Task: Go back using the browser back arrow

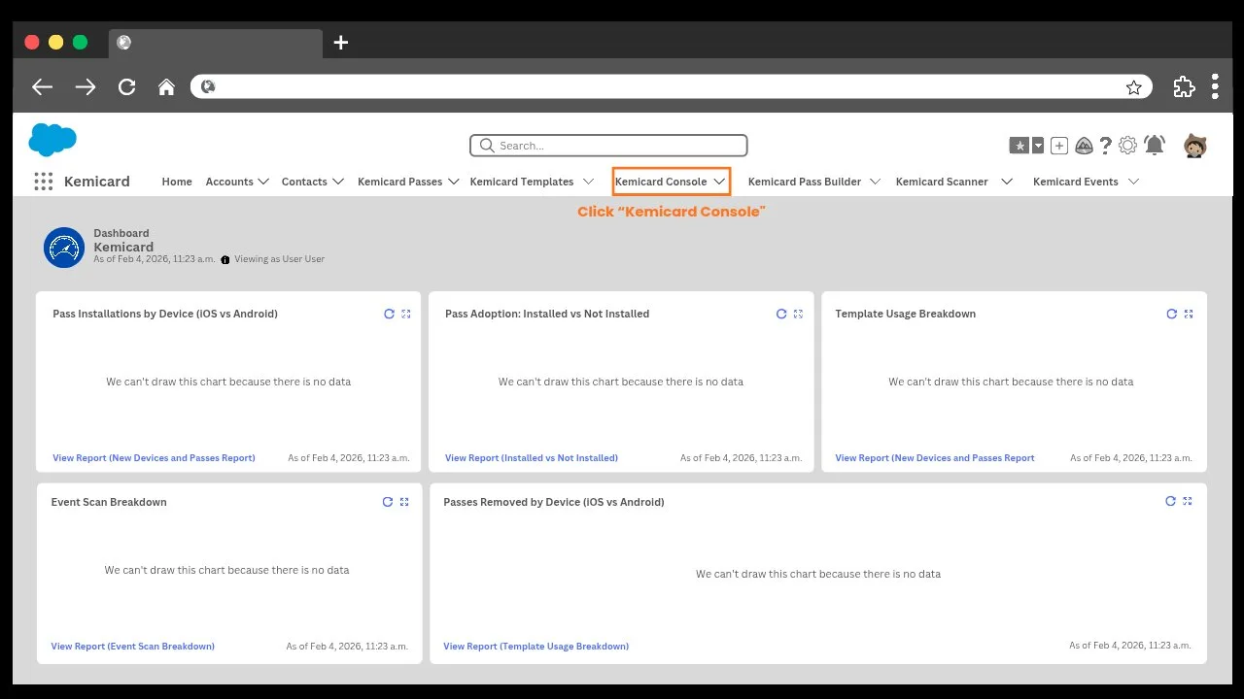Action: [x=42, y=87]
